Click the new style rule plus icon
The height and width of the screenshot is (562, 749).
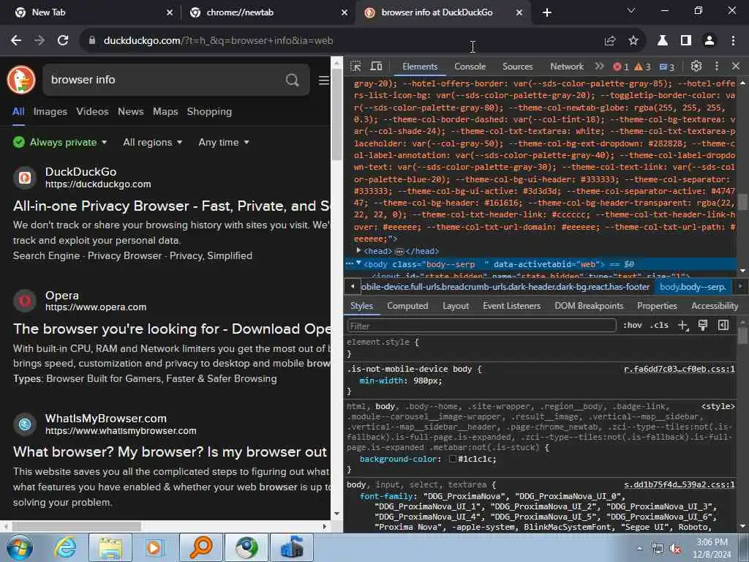[x=682, y=326]
